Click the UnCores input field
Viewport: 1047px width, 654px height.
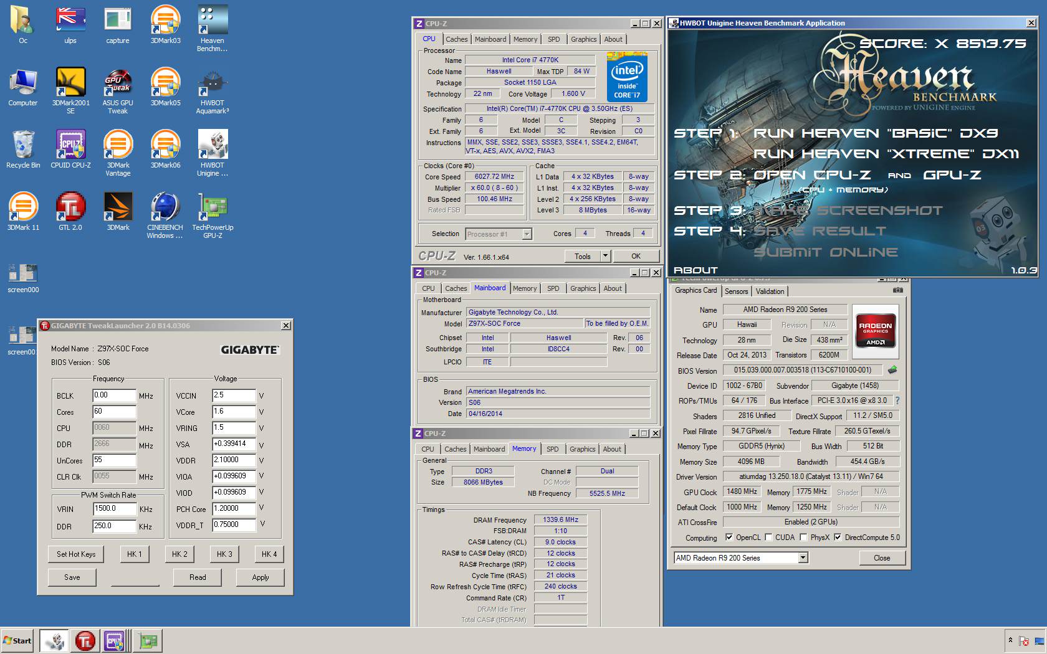(114, 460)
